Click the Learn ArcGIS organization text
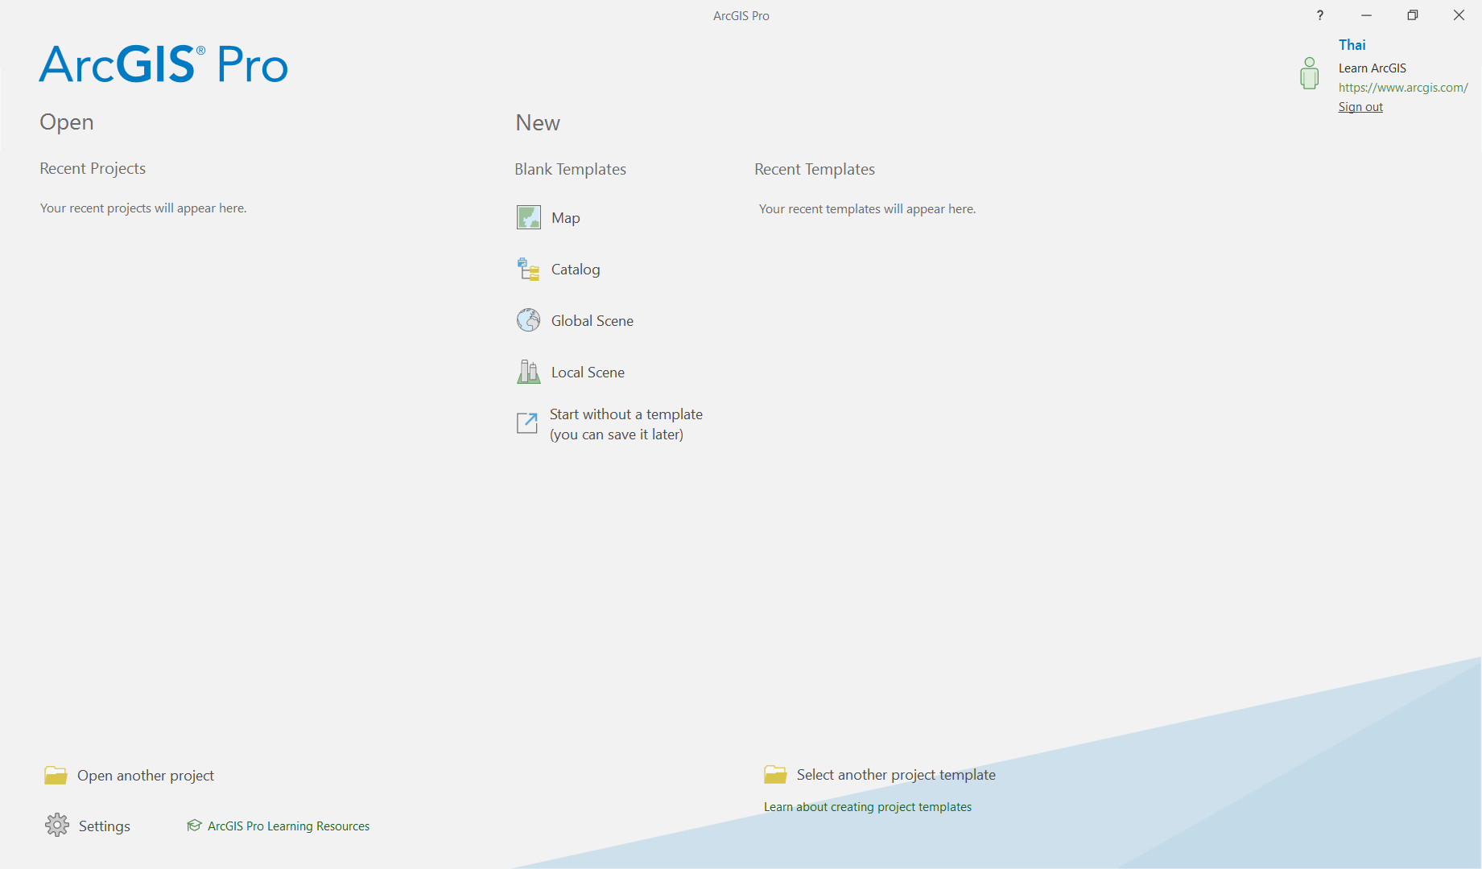 tap(1373, 68)
